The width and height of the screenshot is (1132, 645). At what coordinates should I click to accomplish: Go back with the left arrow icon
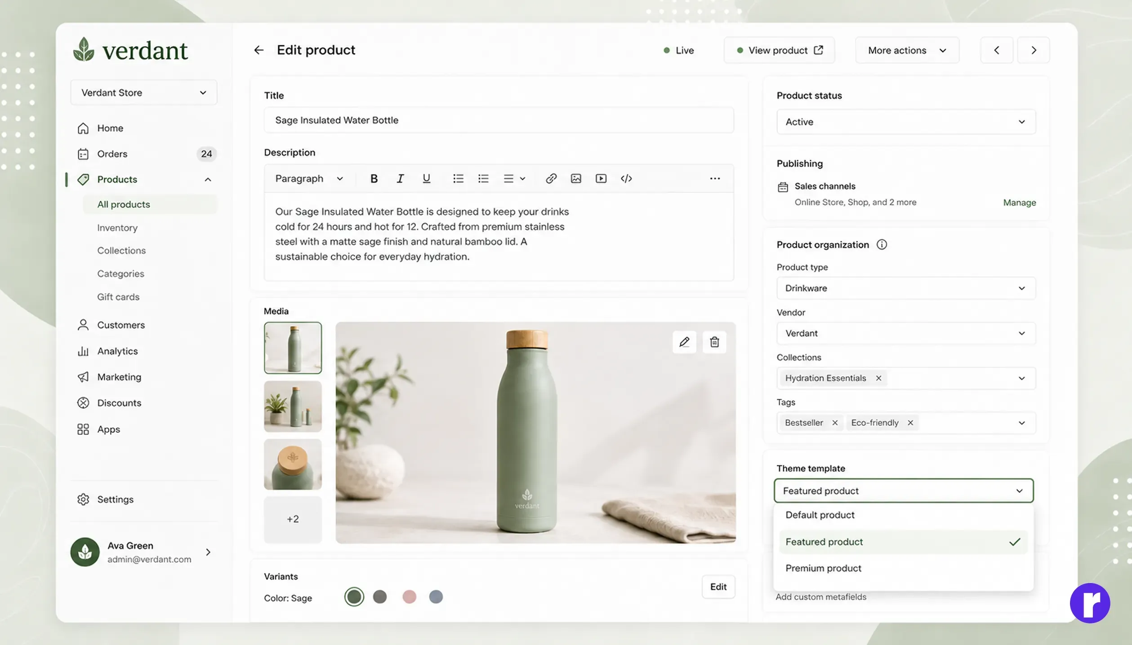(x=258, y=50)
